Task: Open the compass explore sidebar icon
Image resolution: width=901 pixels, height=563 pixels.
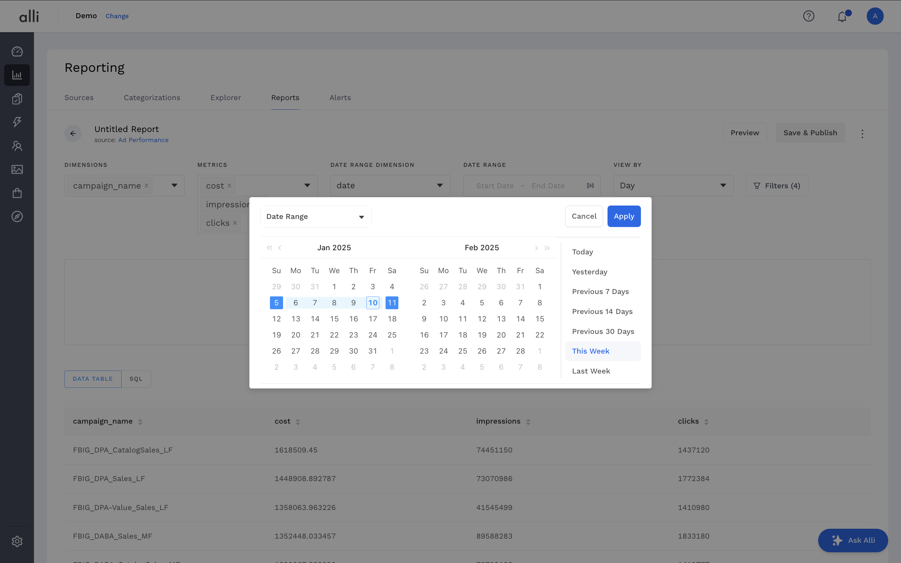Action: point(17,216)
